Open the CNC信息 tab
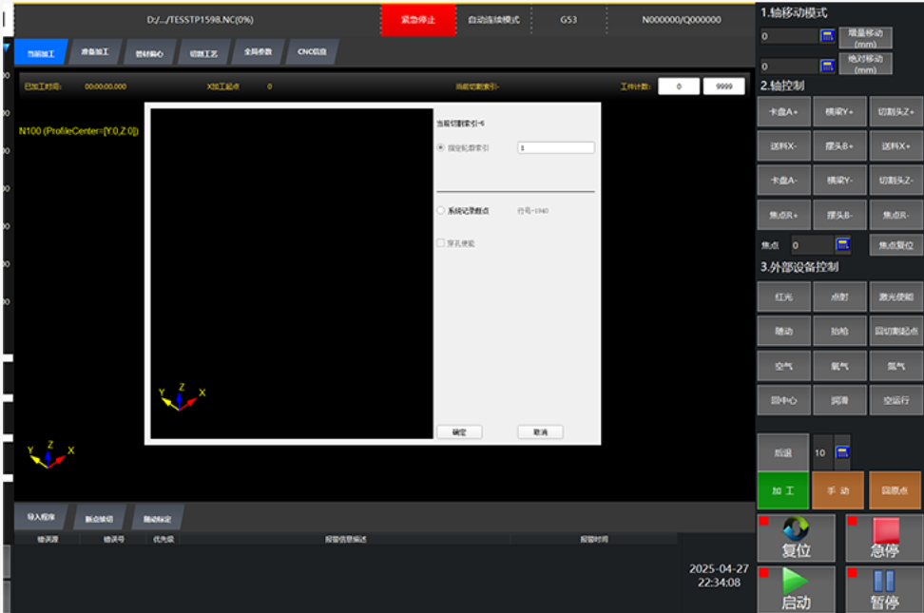Image resolution: width=924 pixels, height=613 pixels. (x=312, y=52)
